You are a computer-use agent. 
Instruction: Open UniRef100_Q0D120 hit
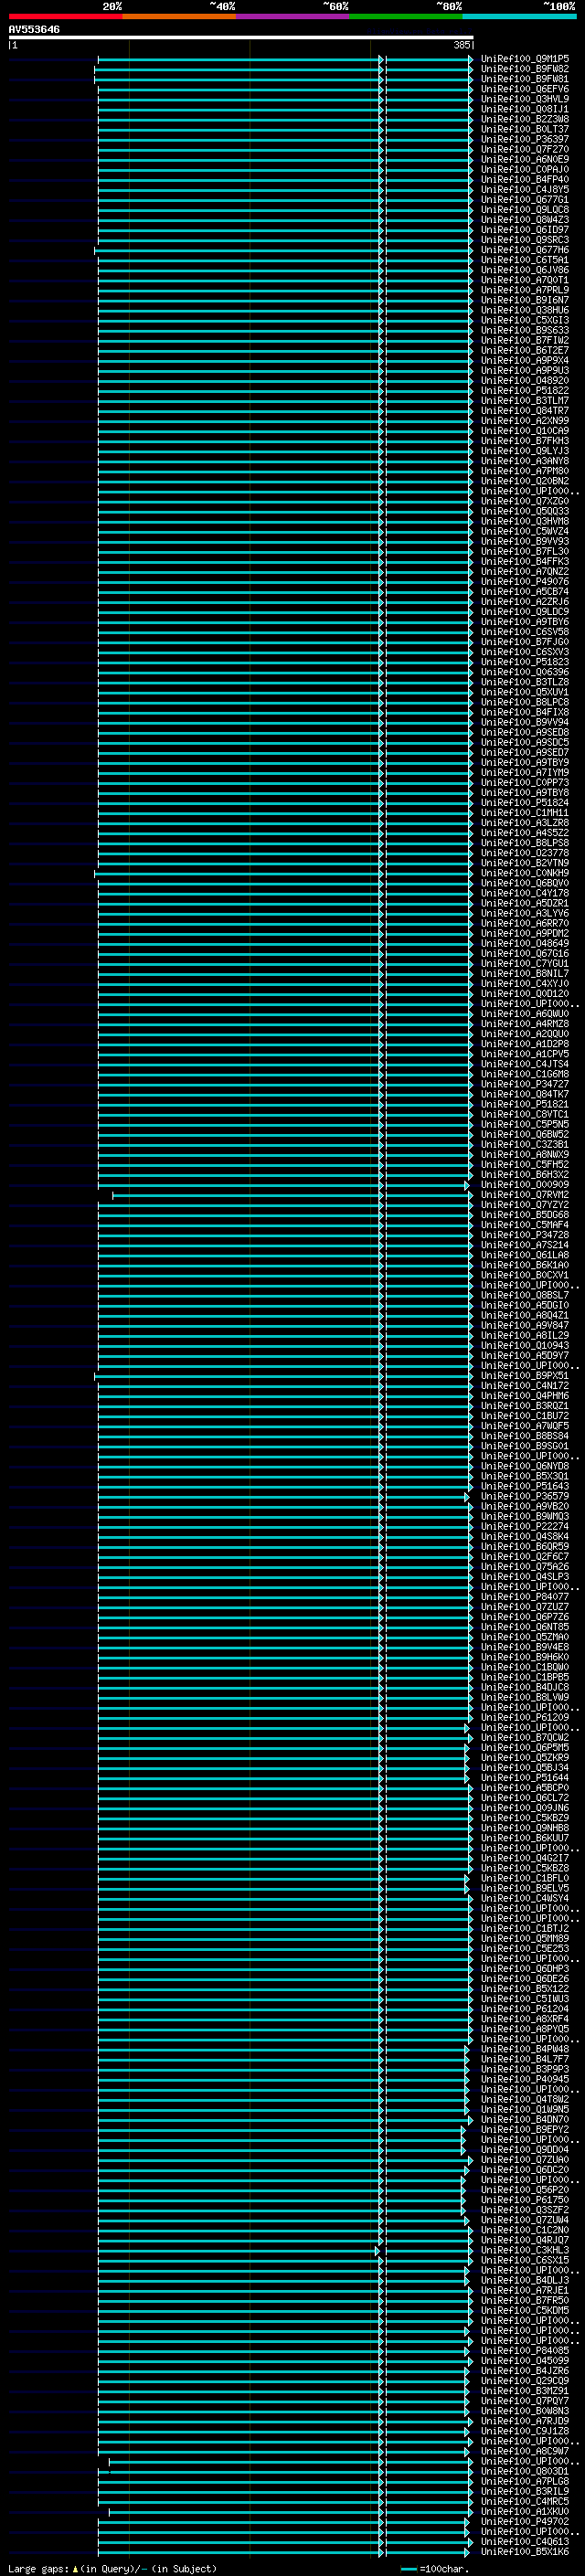(525, 994)
